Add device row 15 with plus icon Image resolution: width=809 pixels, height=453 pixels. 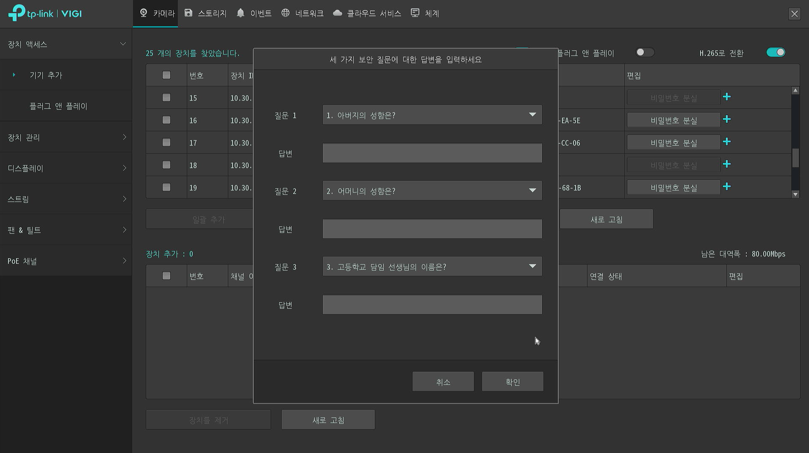(x=727, y=97)
